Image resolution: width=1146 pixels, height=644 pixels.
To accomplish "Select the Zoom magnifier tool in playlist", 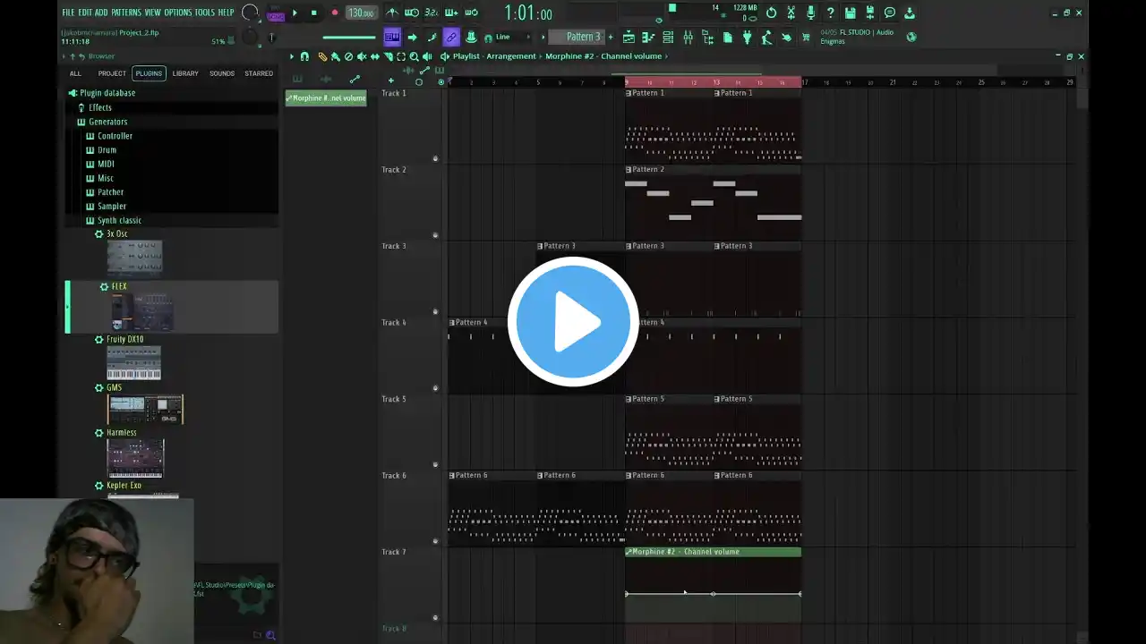I will point(415,56).
